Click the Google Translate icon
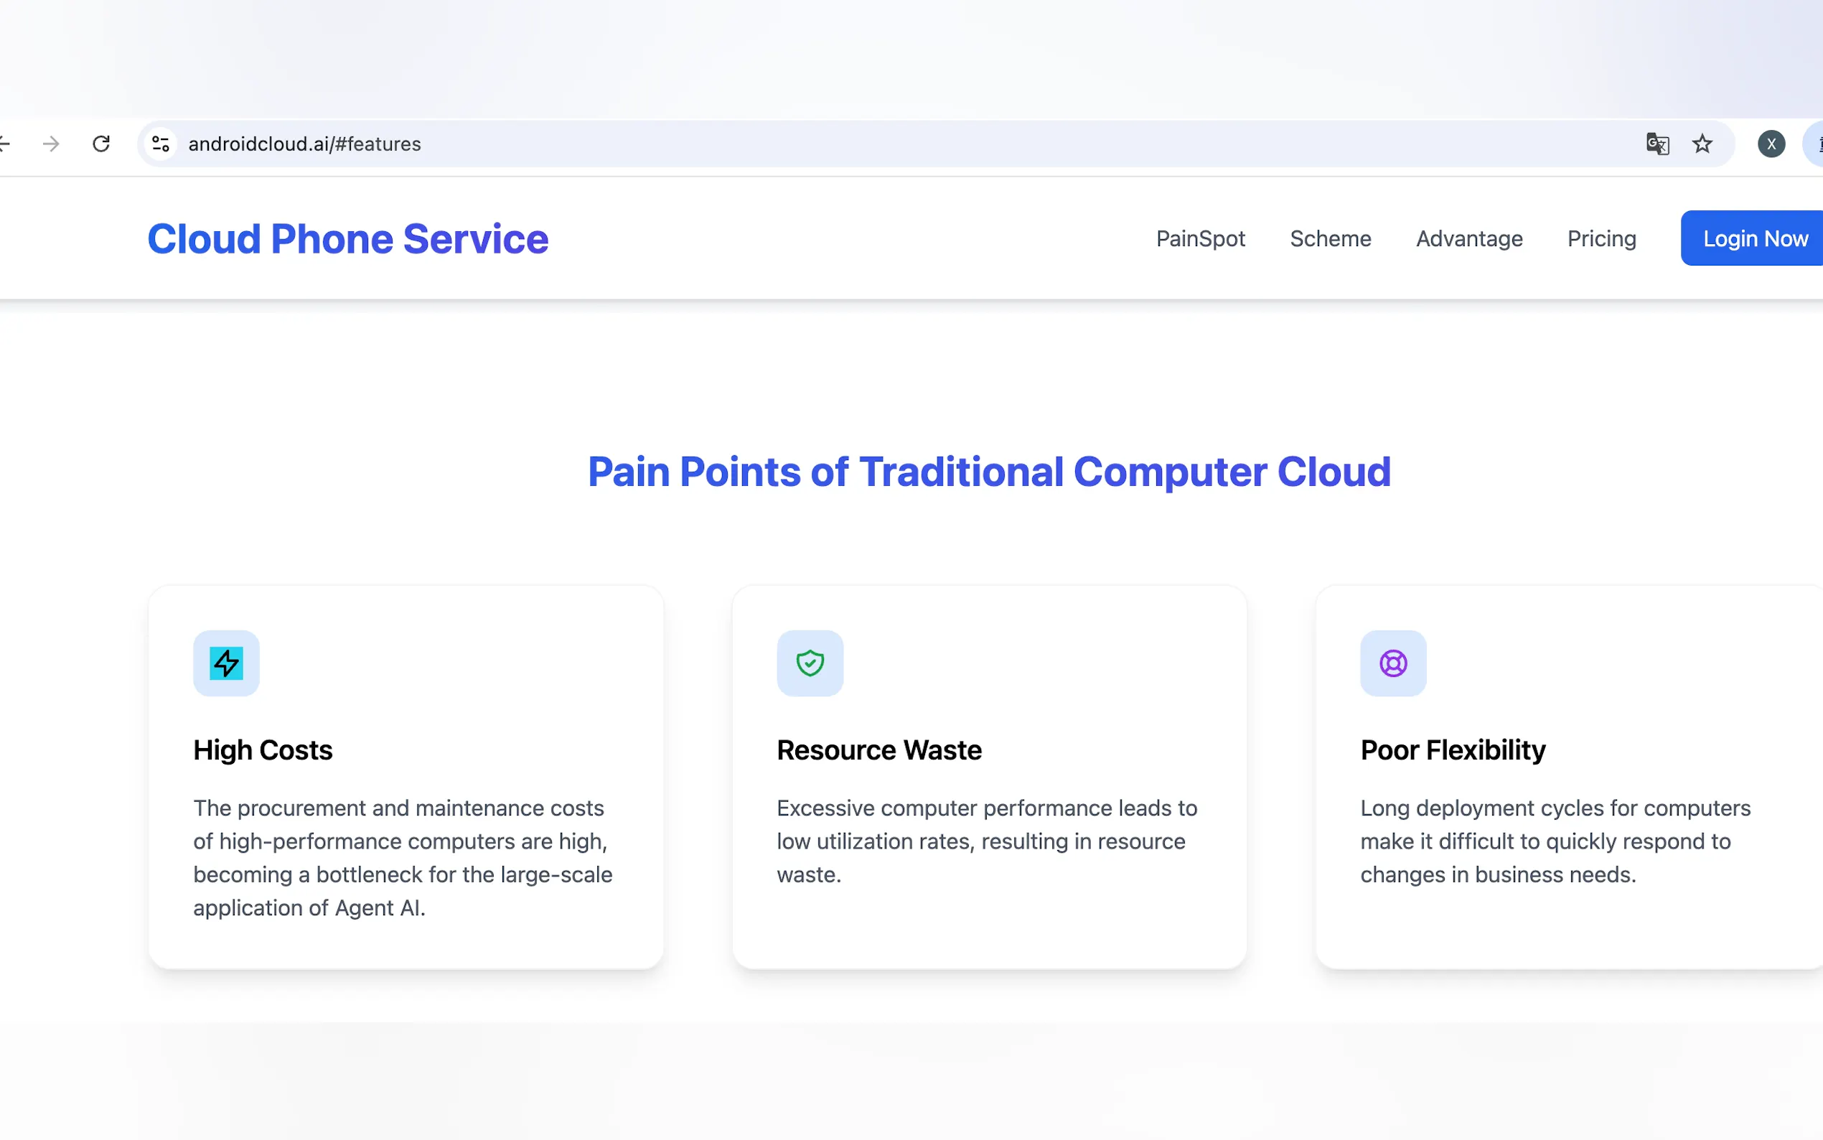Screen dimensions: 1823x1140 1657,144
